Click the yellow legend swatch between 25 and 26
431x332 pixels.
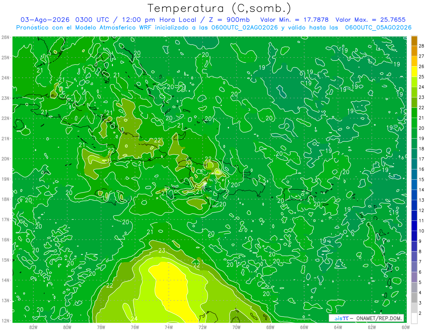tap(414, 72)
